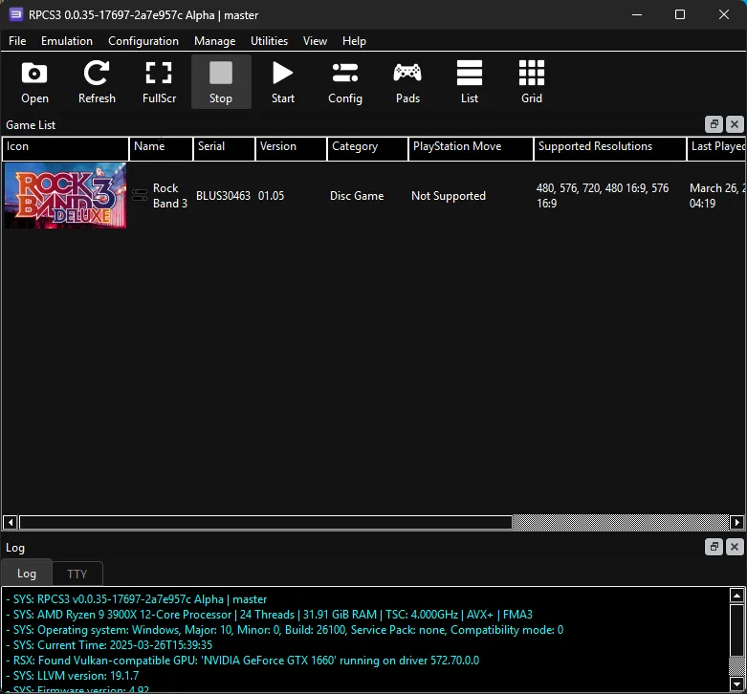The image size is (747, 694).
Task: Click the Vulkan-compatible GPU log line
Action: pyautogui.click(x=243, y=661)
